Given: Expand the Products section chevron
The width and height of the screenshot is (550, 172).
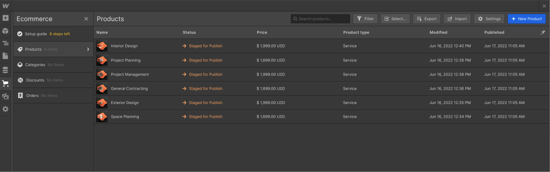Looking at the screenshot, I should 88,49.
